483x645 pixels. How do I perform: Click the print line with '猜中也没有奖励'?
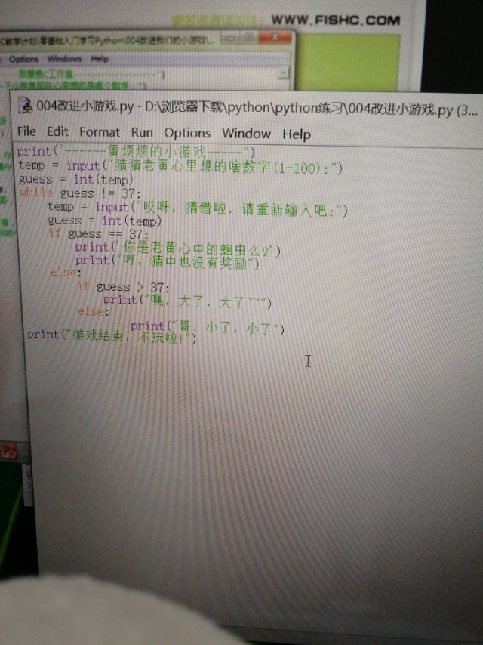(167, 261)
